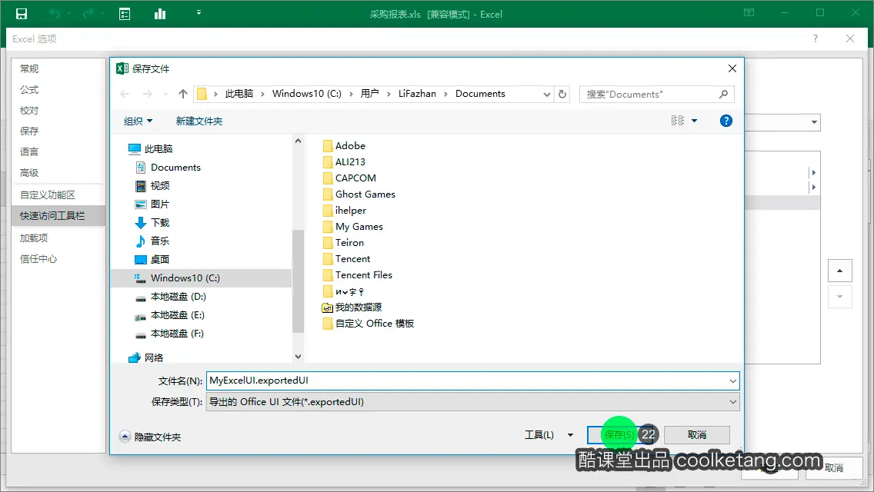Click the navigation pane scroll down arrow
Image resolution: width=874 pixels, height=492 pixels.
[299, 356]
